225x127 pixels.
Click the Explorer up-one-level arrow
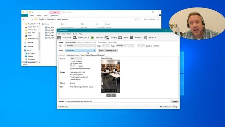(x=33, y=19)
